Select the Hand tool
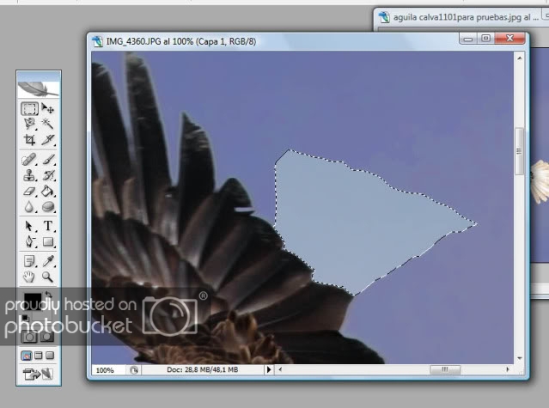Screen dimensions: 549x408 click(29, 277)
